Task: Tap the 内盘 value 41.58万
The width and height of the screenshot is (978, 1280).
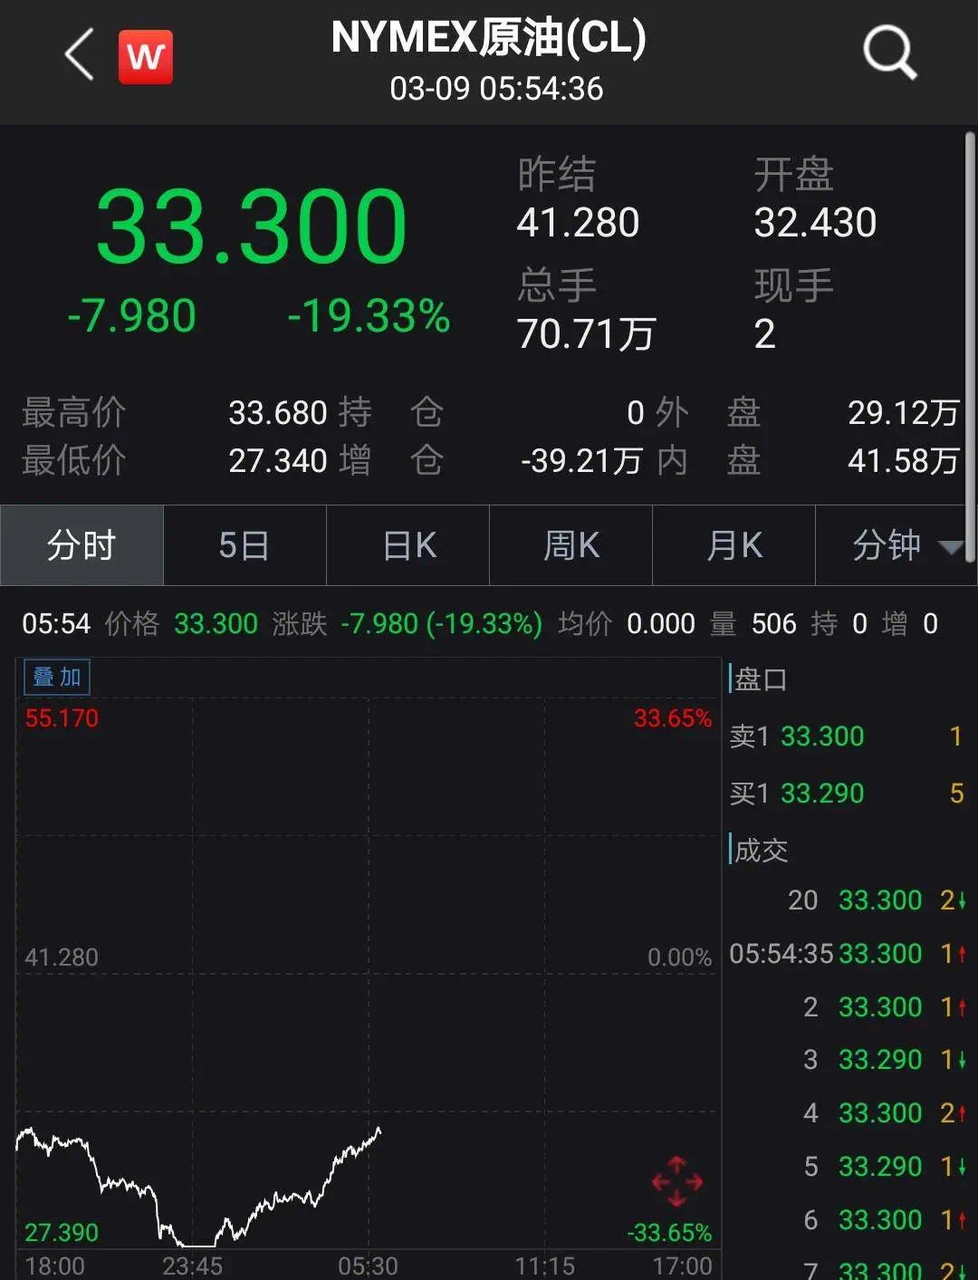Action: tap(903, 461)
